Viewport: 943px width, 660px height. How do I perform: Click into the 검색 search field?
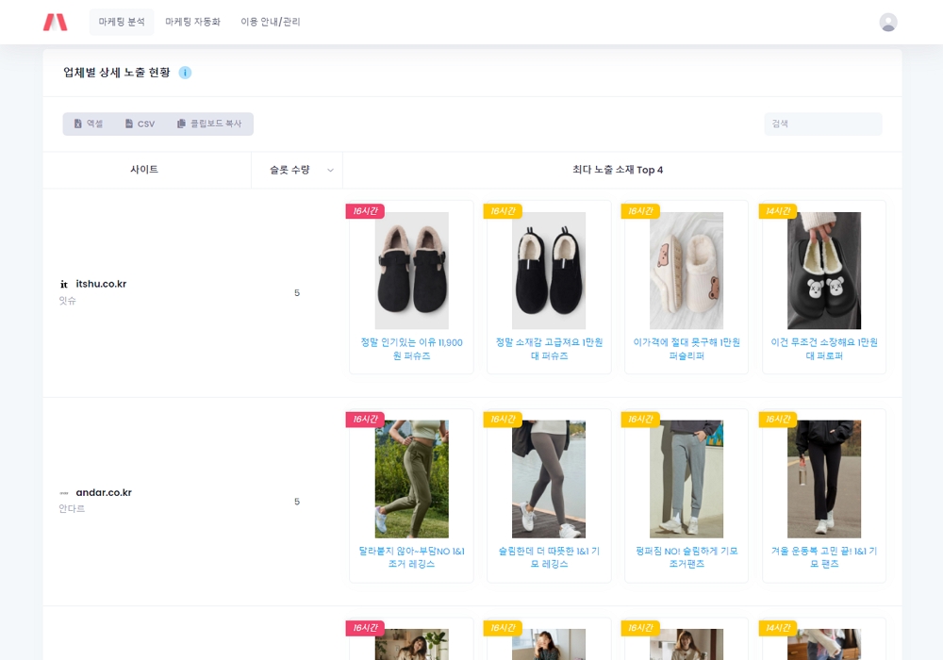[x=822, y=124]
